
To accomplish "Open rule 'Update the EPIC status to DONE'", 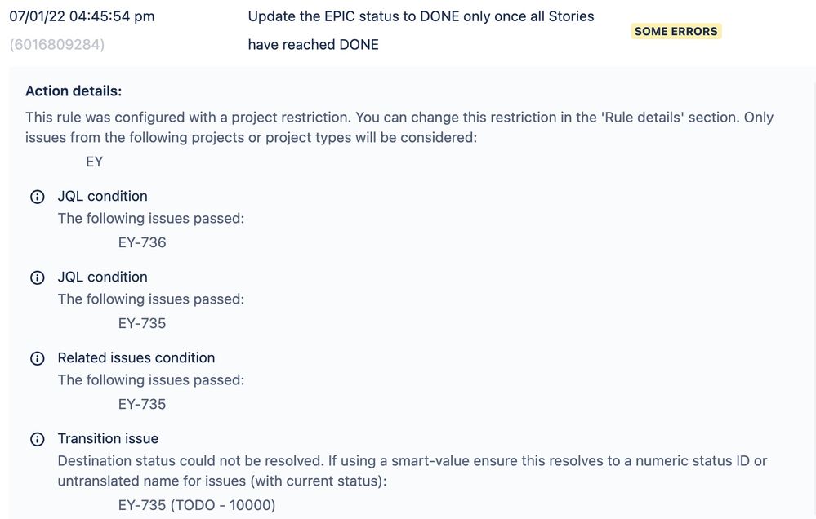I will coord(421,17).
